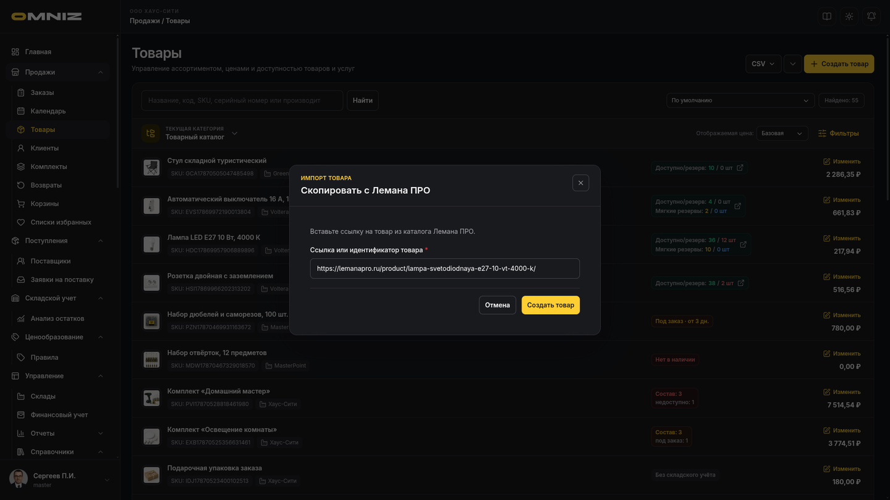This screenshot has width=890, height=500.
Task: Click Изменить for Стул складной туристический
Action: point(842,161)
